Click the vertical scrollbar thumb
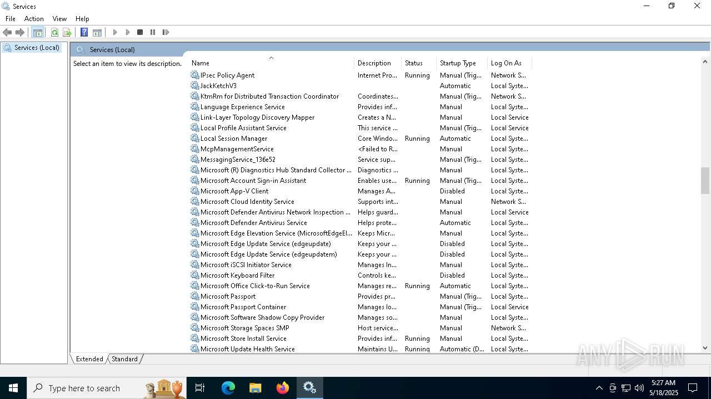The height and width of the screenshot is (399, 711). (705, 181)
